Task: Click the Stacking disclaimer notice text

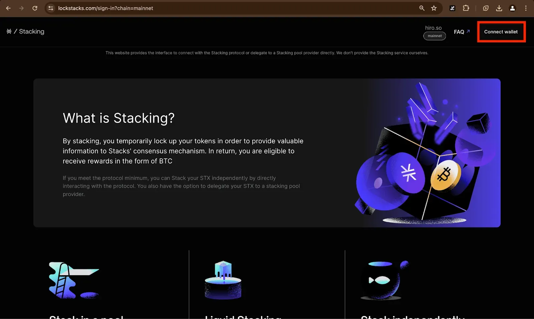Action: tap(267, 53)
